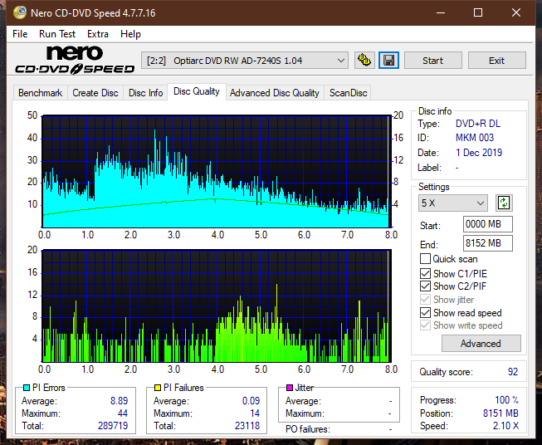Click the Position 8151 MB value
This screenshot has height=445, width=542.
[500, 413]
